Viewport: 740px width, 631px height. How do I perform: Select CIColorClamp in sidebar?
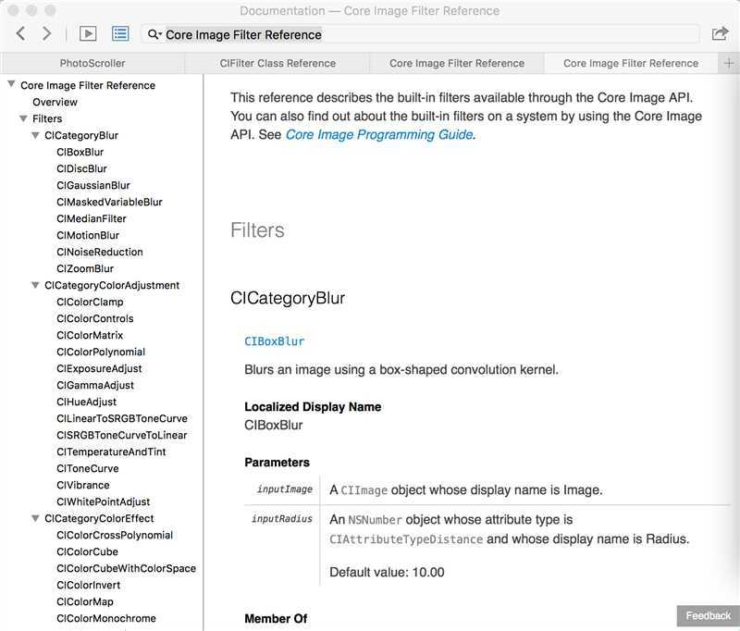point(90,302)
